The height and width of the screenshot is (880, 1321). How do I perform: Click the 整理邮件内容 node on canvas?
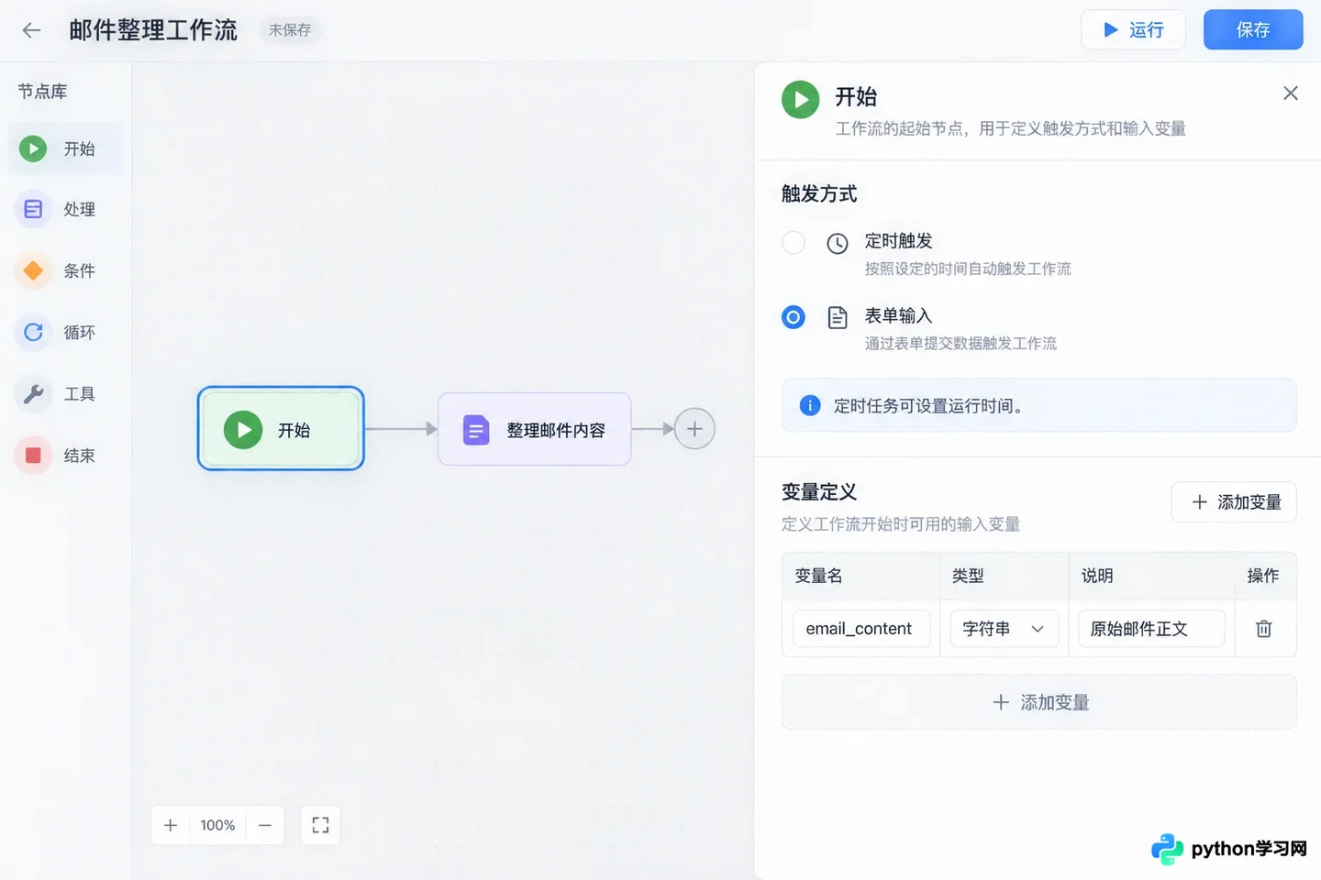[535, 429]
